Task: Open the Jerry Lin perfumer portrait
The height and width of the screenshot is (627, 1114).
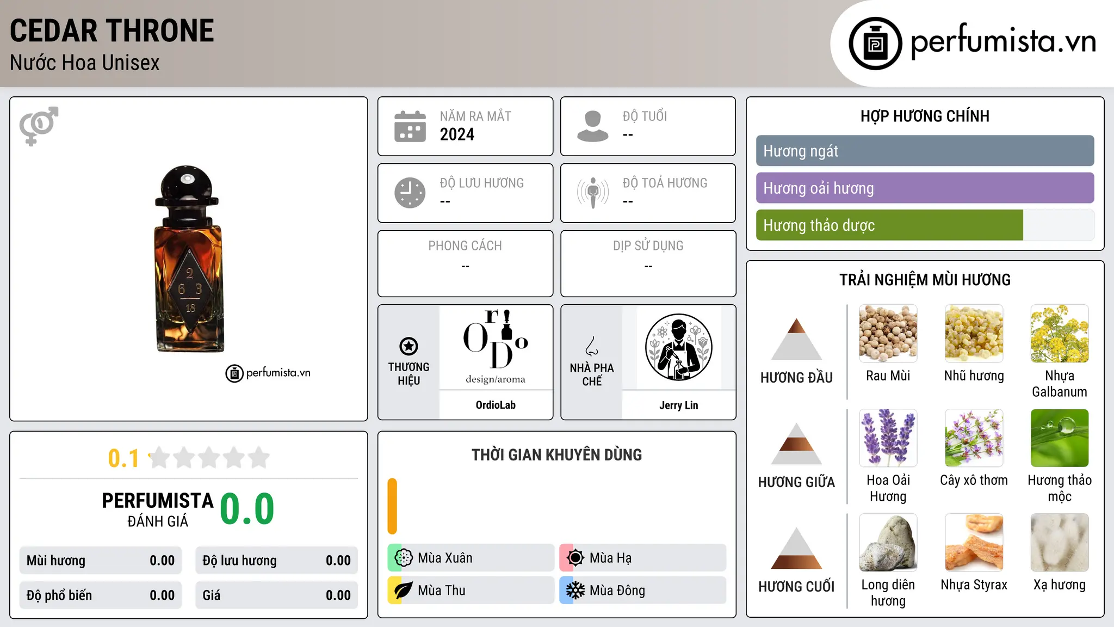Action: [678, 347]
